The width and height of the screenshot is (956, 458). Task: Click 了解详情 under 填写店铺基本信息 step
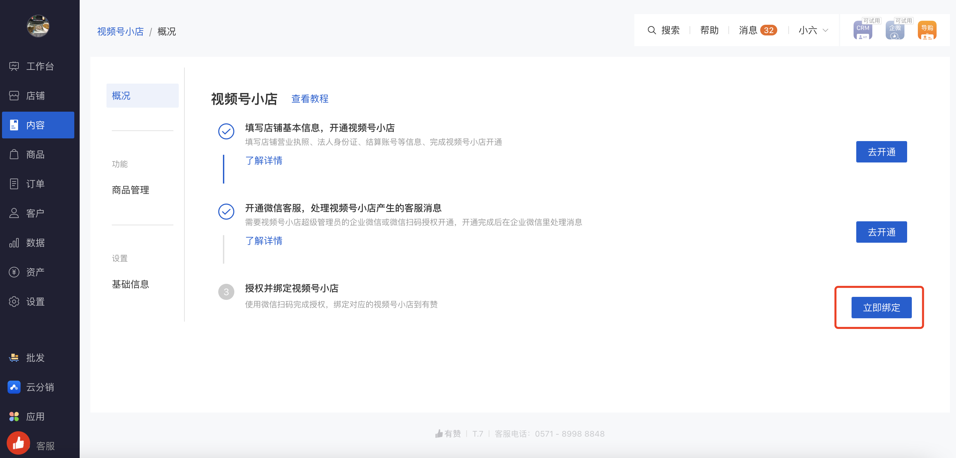(263, 160)
